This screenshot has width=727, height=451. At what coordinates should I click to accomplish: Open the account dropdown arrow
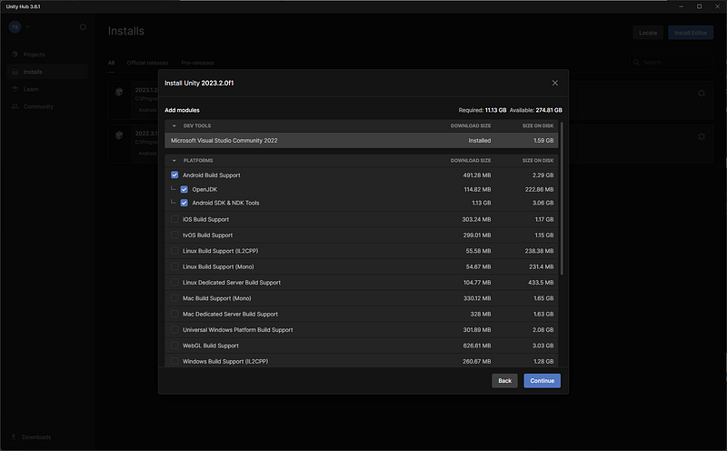point(27,27)
